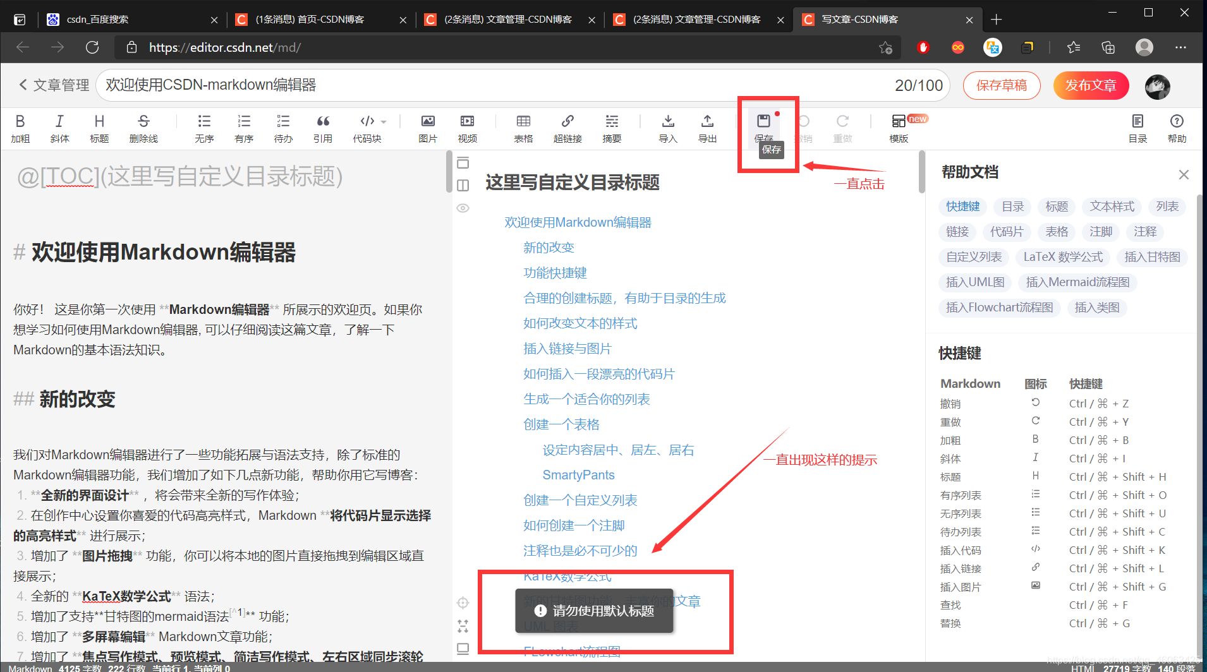This screenshot has height=672, width=1207.
Task: Open the help (帮助) panel
Action: (x=1177, y=128)
